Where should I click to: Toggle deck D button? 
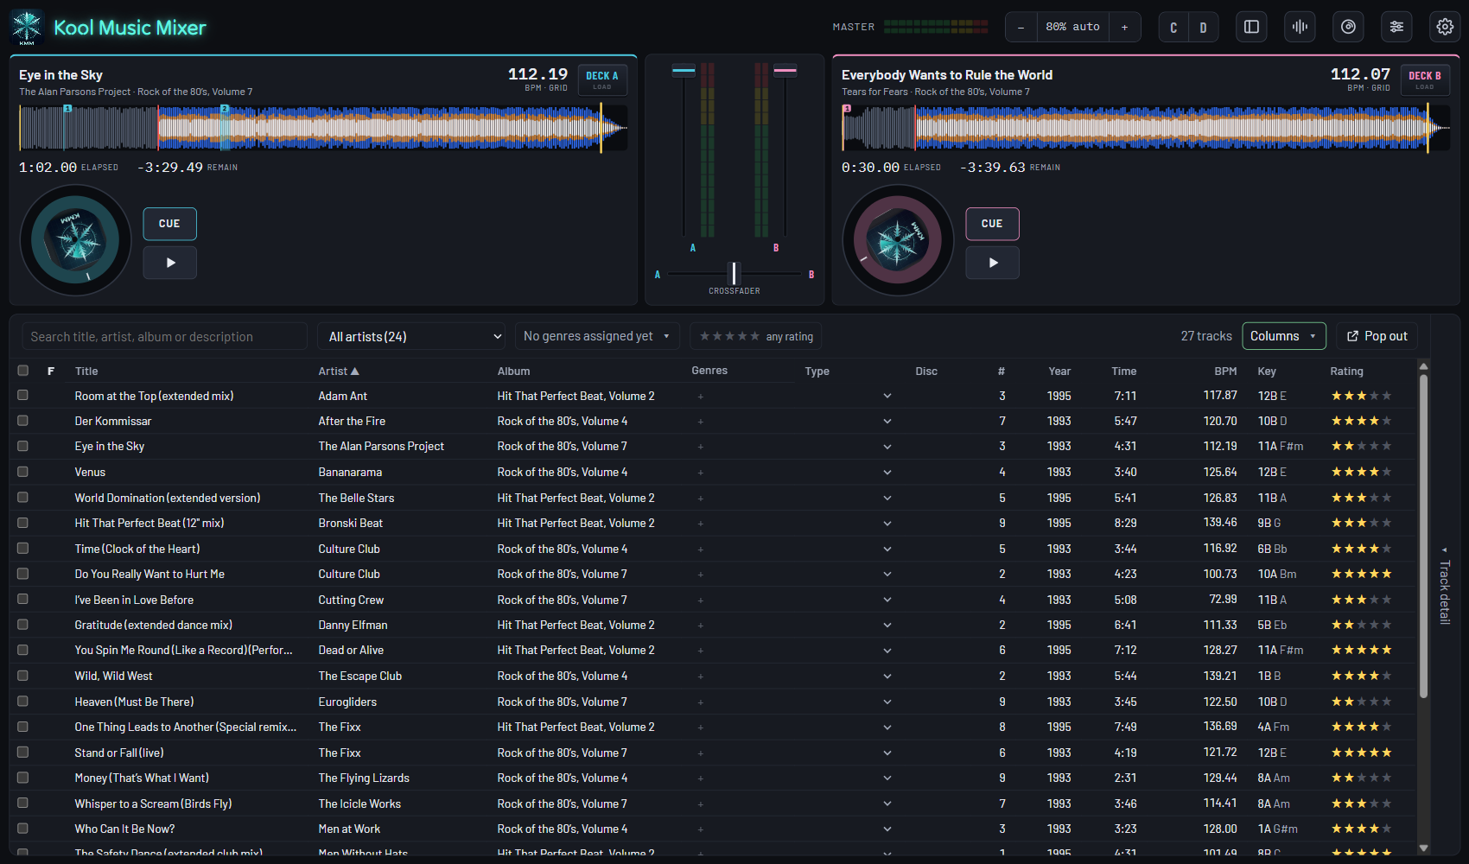1203,27
